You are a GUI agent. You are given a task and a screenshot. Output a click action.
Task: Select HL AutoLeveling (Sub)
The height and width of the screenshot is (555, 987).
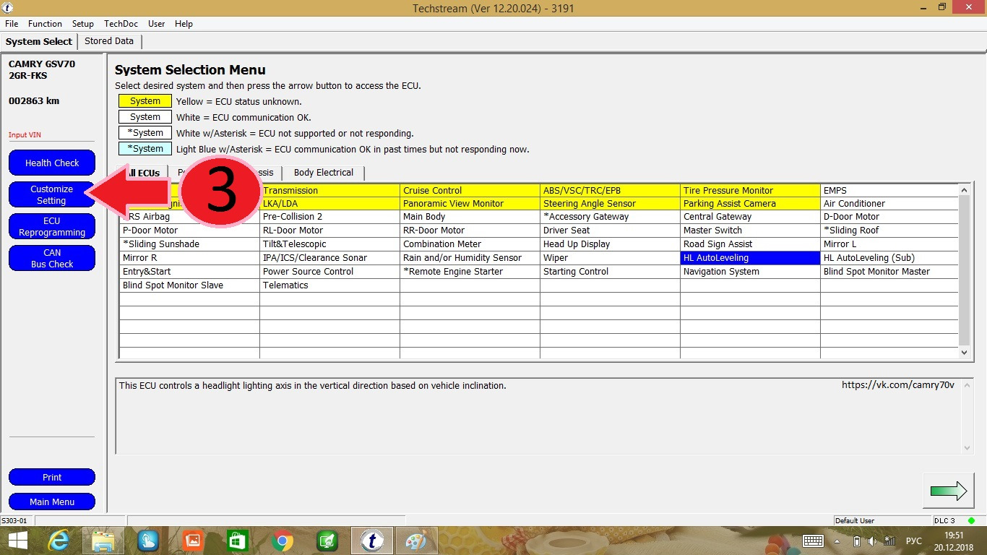[x=889, y=258]
